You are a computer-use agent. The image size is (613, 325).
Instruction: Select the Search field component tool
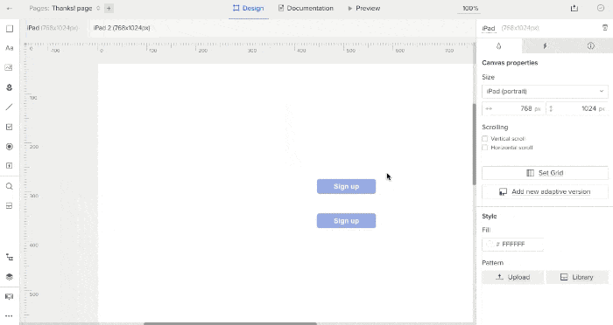point(10,186)
